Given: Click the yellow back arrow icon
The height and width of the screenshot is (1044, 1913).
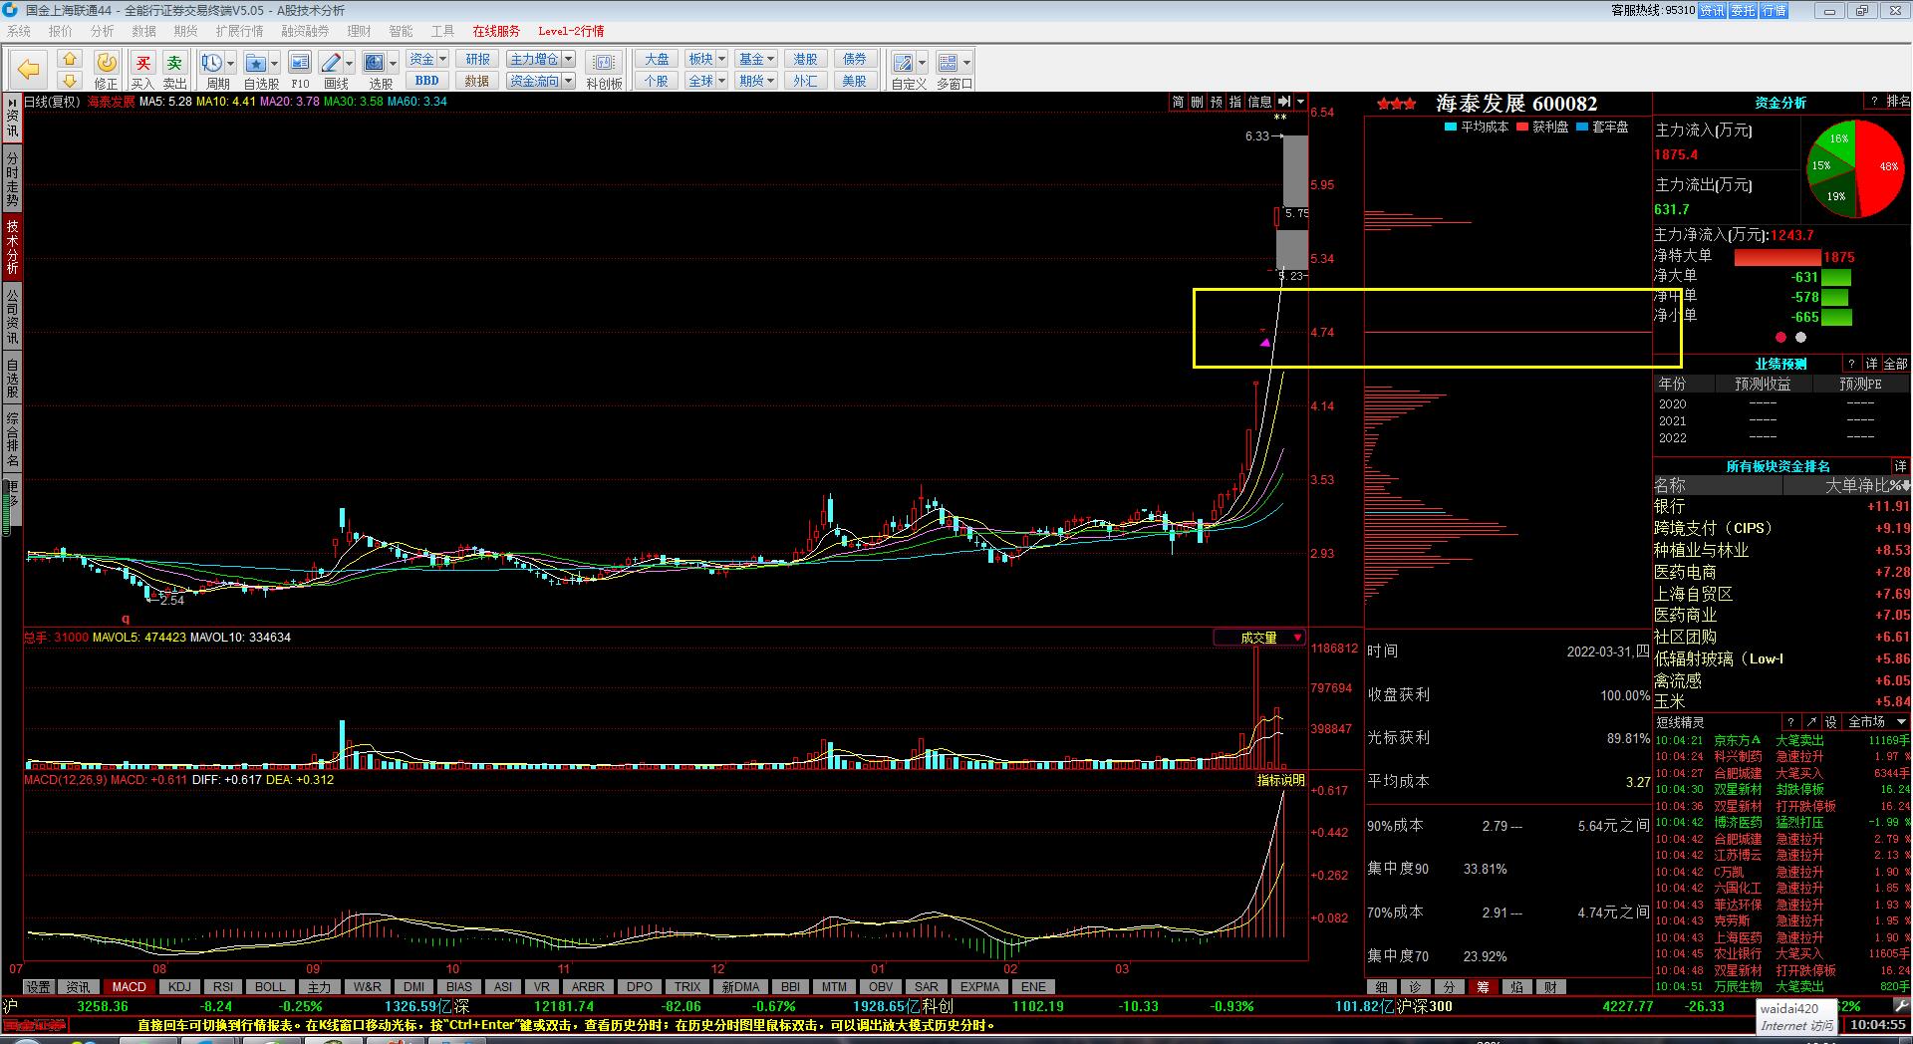Looking at the screenshot, I should pos(28,69).
